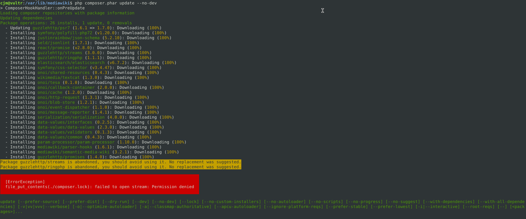Click package name 'guzzlehttp/streams' in install list
Screen dimensions: 526x219
60,53
